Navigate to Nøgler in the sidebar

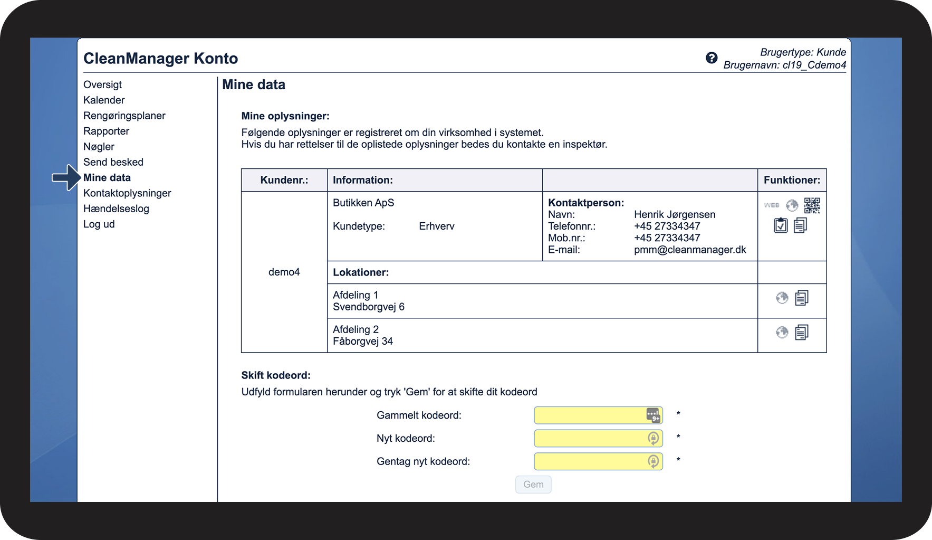coord(99,147)
